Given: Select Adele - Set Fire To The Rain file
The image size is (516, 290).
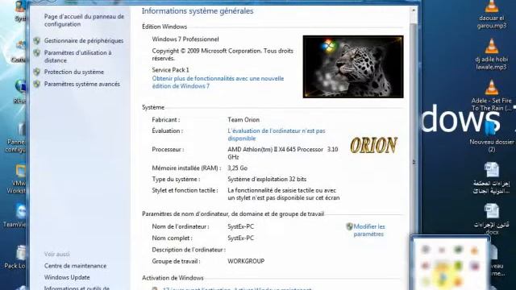Looking at the screenshot, I should click(492, 95).
